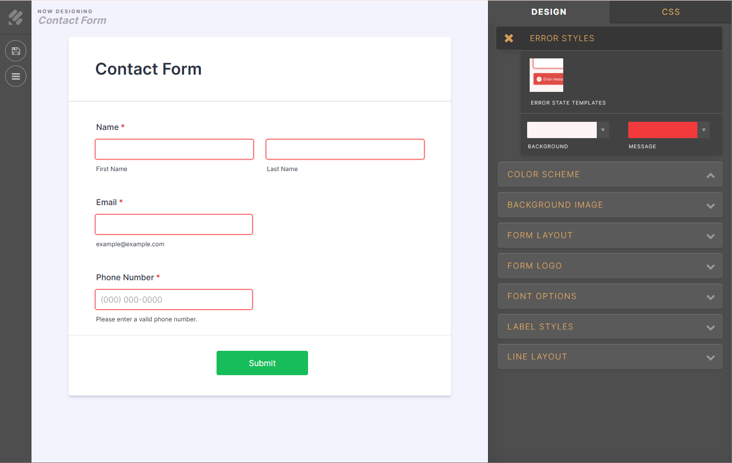Expand the Form Logo section
This screenshot has width=732, height=463.
tap(710, 267)
